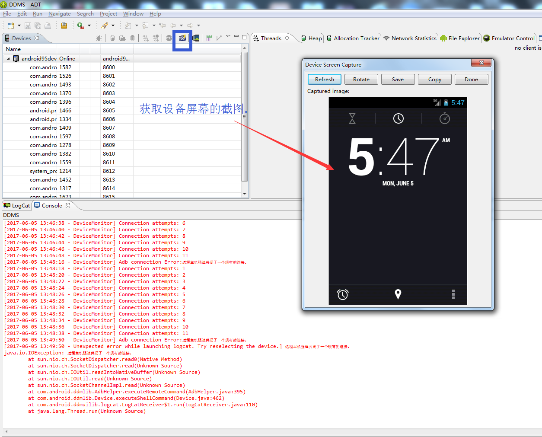Image resolution: width=542 pixels, height=437 pixels.
Task: Switch to the LogCat tab
Action: coord(17,206)
